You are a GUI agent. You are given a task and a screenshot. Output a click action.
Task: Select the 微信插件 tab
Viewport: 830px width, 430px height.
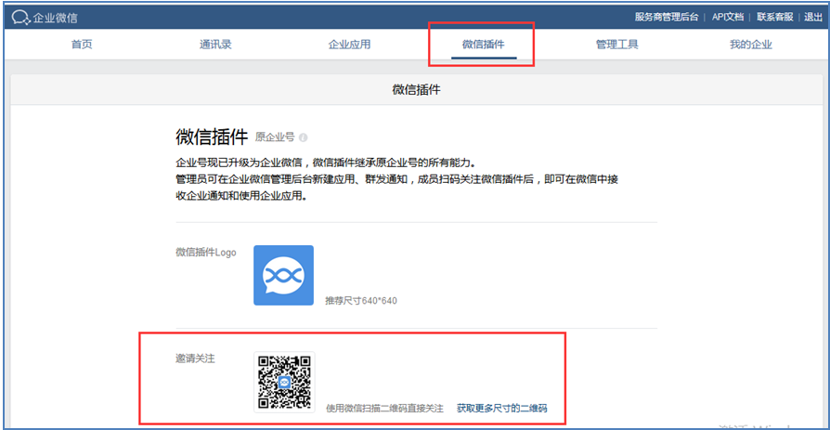(x=483, y=45)
